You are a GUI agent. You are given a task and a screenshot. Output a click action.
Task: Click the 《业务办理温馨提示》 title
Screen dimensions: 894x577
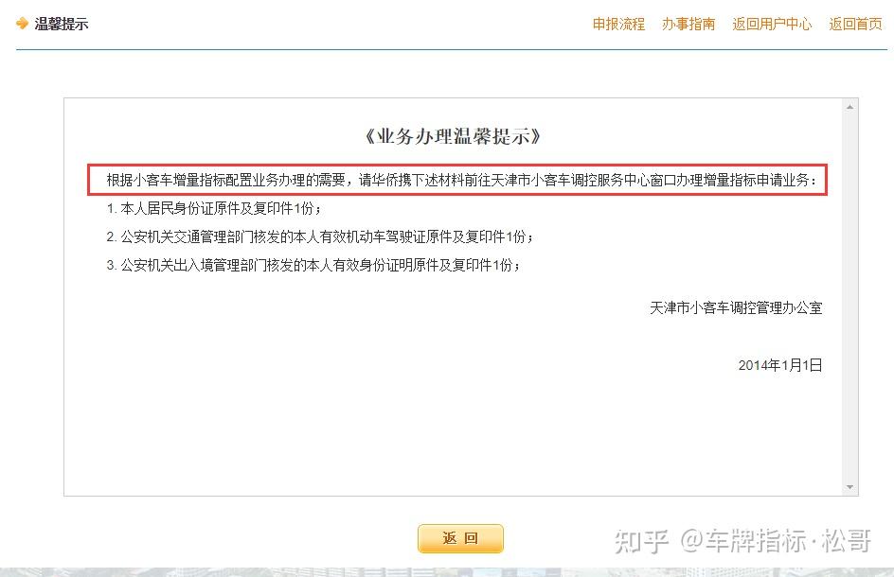454,137
